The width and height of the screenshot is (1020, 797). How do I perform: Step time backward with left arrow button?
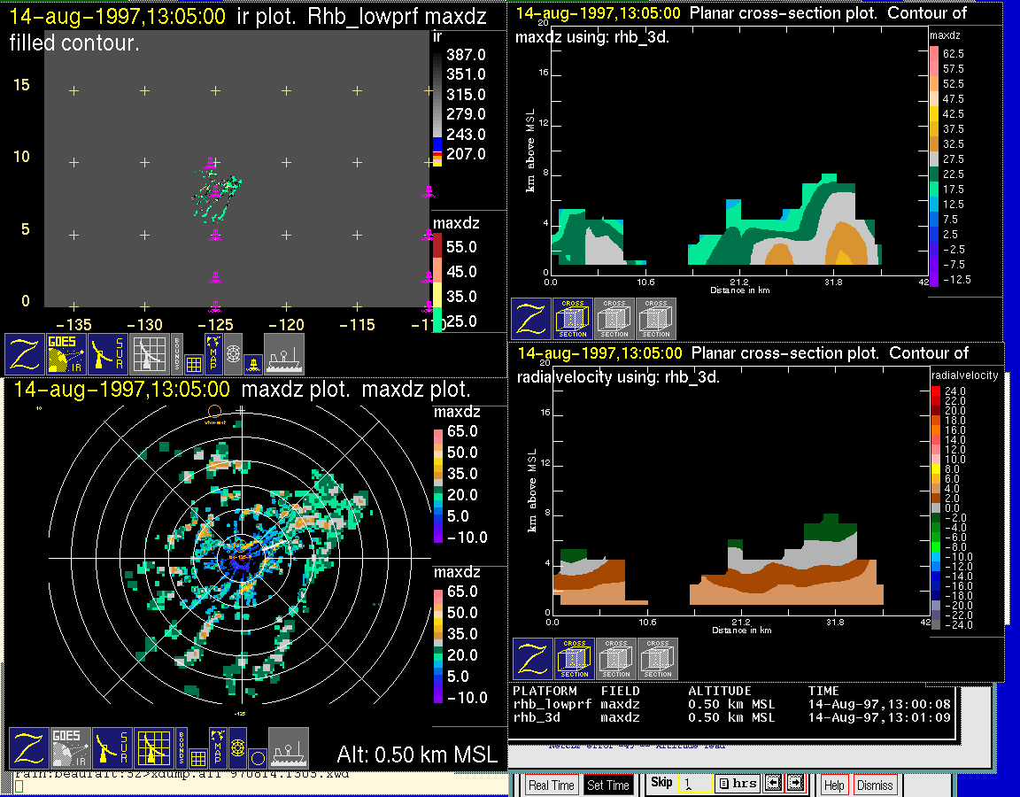click(x=773, y=783)
